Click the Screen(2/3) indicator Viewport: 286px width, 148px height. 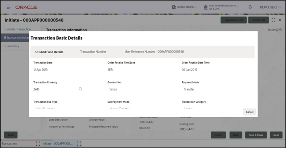pos(275,30)
